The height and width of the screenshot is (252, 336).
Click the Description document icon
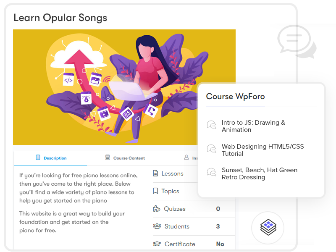[38, 157]
